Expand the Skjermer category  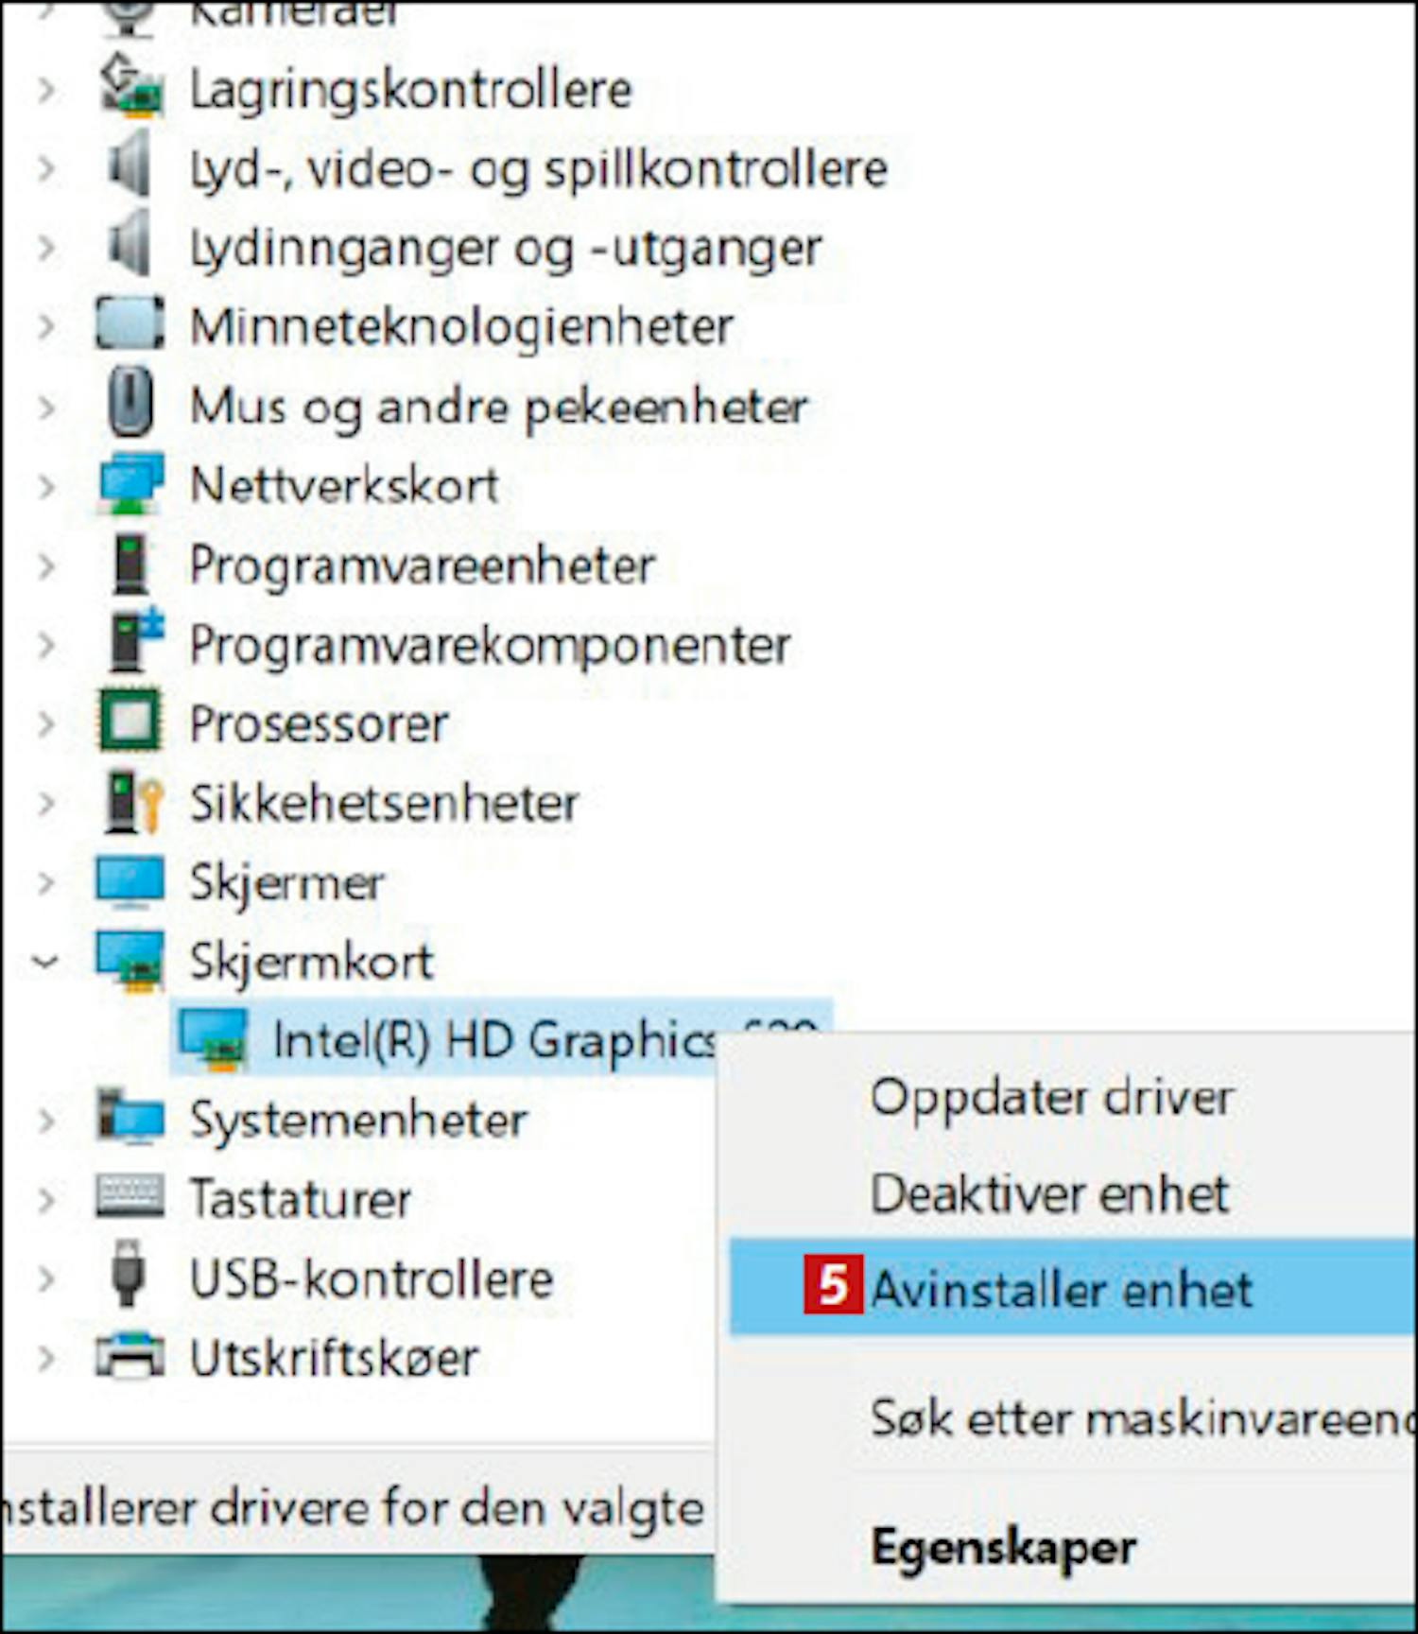45,882
